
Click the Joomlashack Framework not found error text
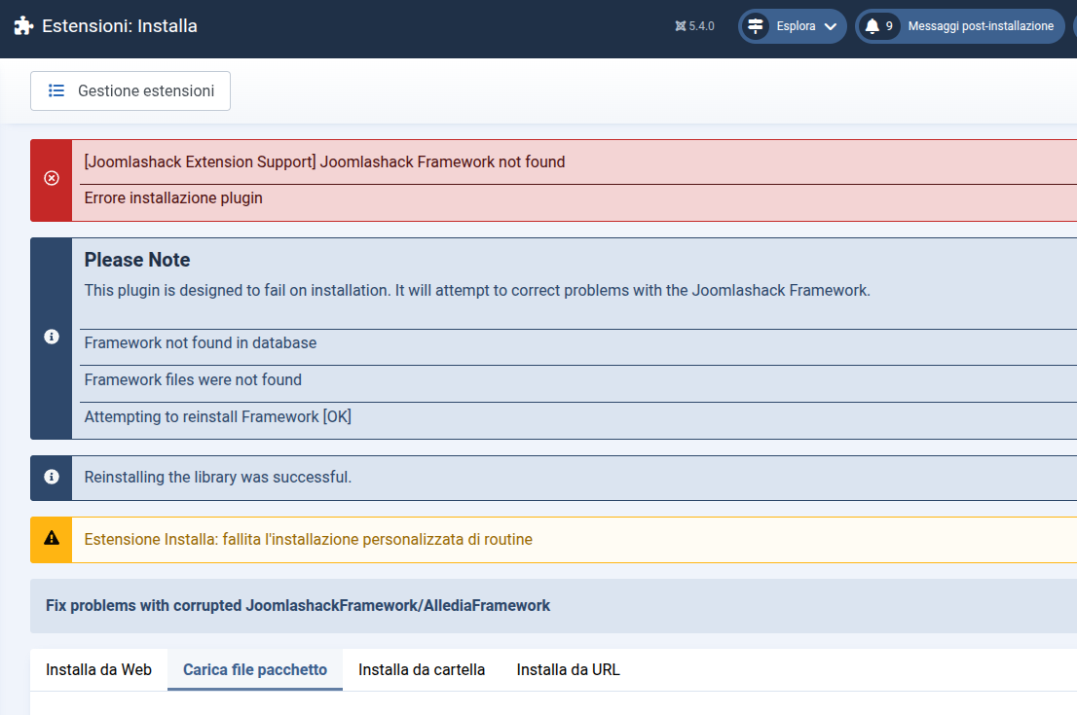click(x=324, y=161)
